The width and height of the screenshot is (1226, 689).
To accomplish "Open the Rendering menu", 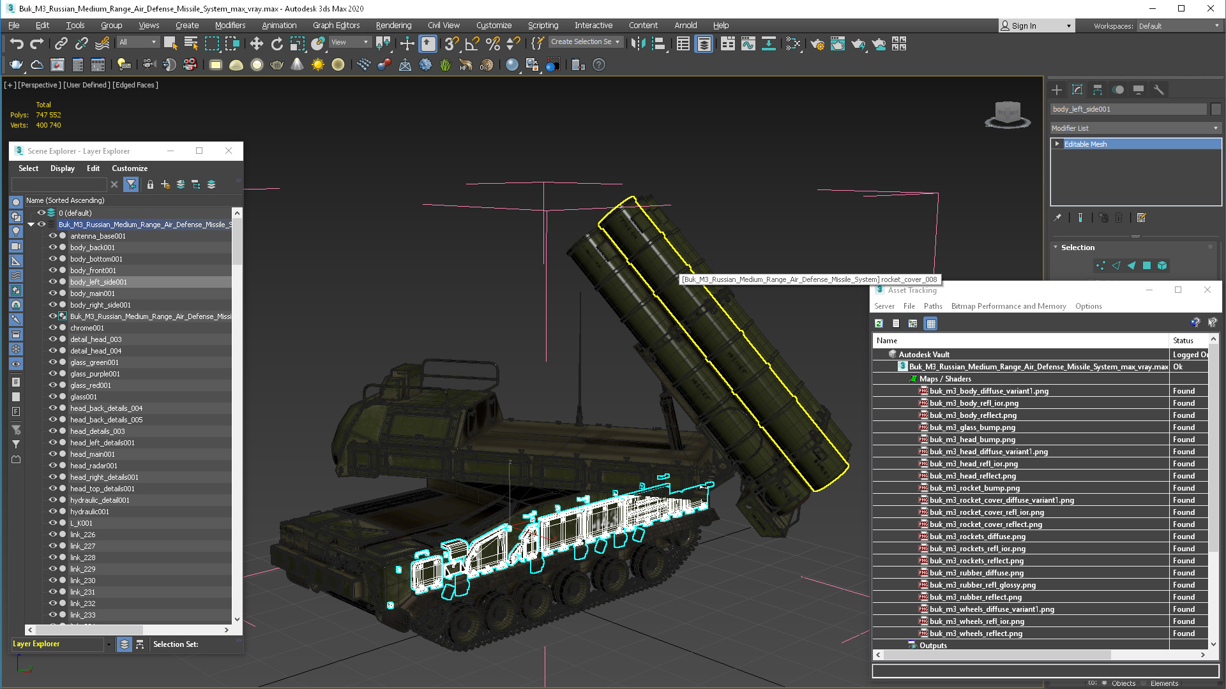I will pos(393,26).
